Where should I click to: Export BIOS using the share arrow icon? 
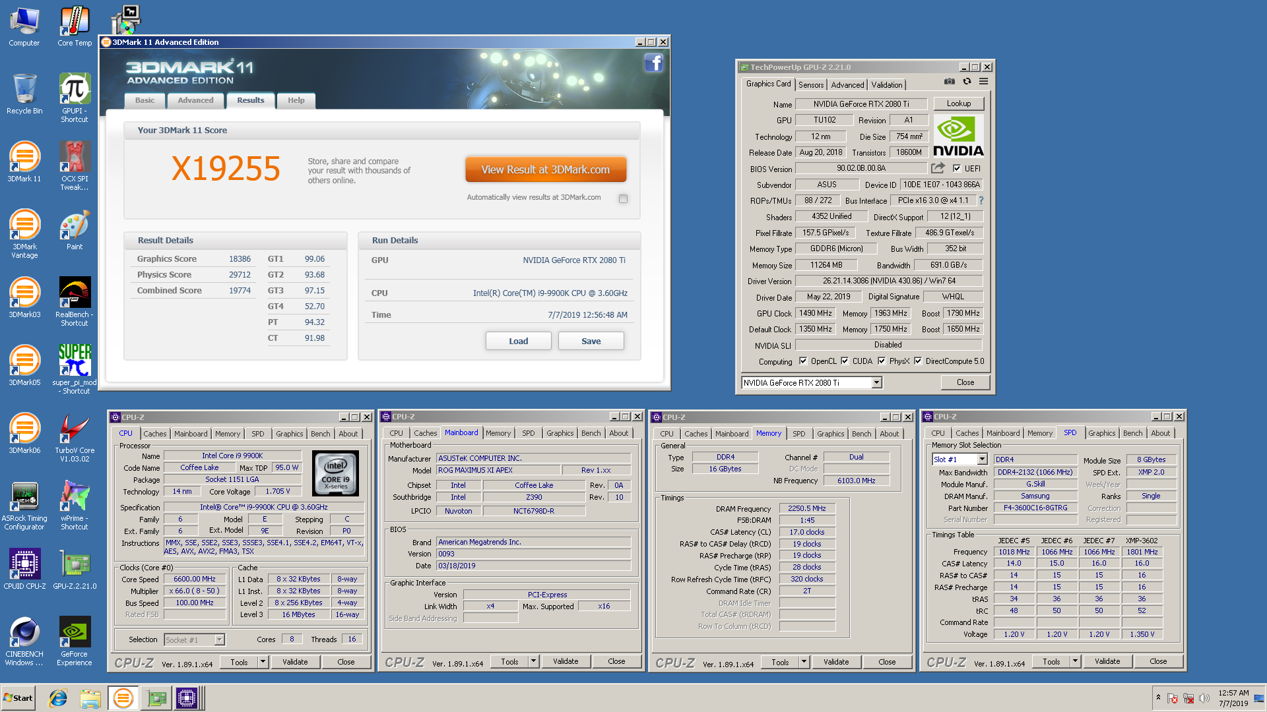(x=938, y=168)
